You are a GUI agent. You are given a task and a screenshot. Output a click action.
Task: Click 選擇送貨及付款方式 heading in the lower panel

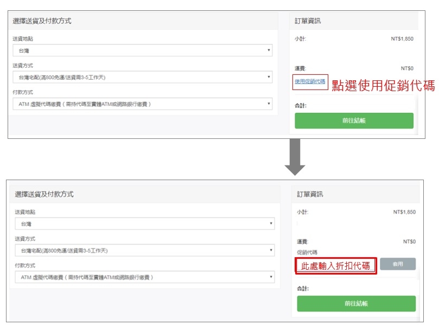pyautogui.click(x=44, y=194)
